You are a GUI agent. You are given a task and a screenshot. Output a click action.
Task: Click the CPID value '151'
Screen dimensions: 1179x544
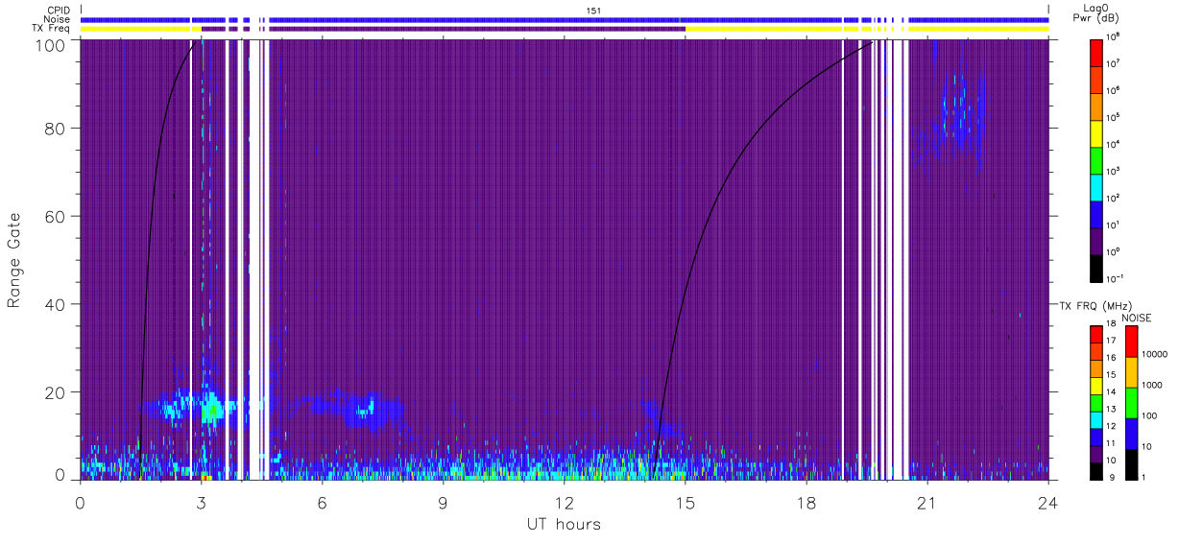[x=594, y=10]
